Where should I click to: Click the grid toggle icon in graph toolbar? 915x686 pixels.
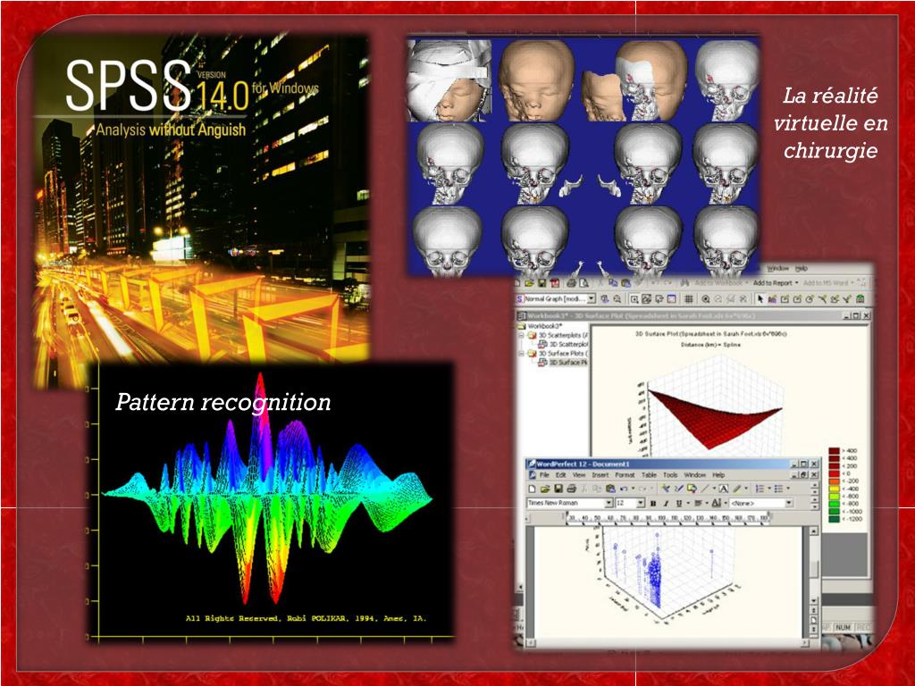tap(689, 299)
